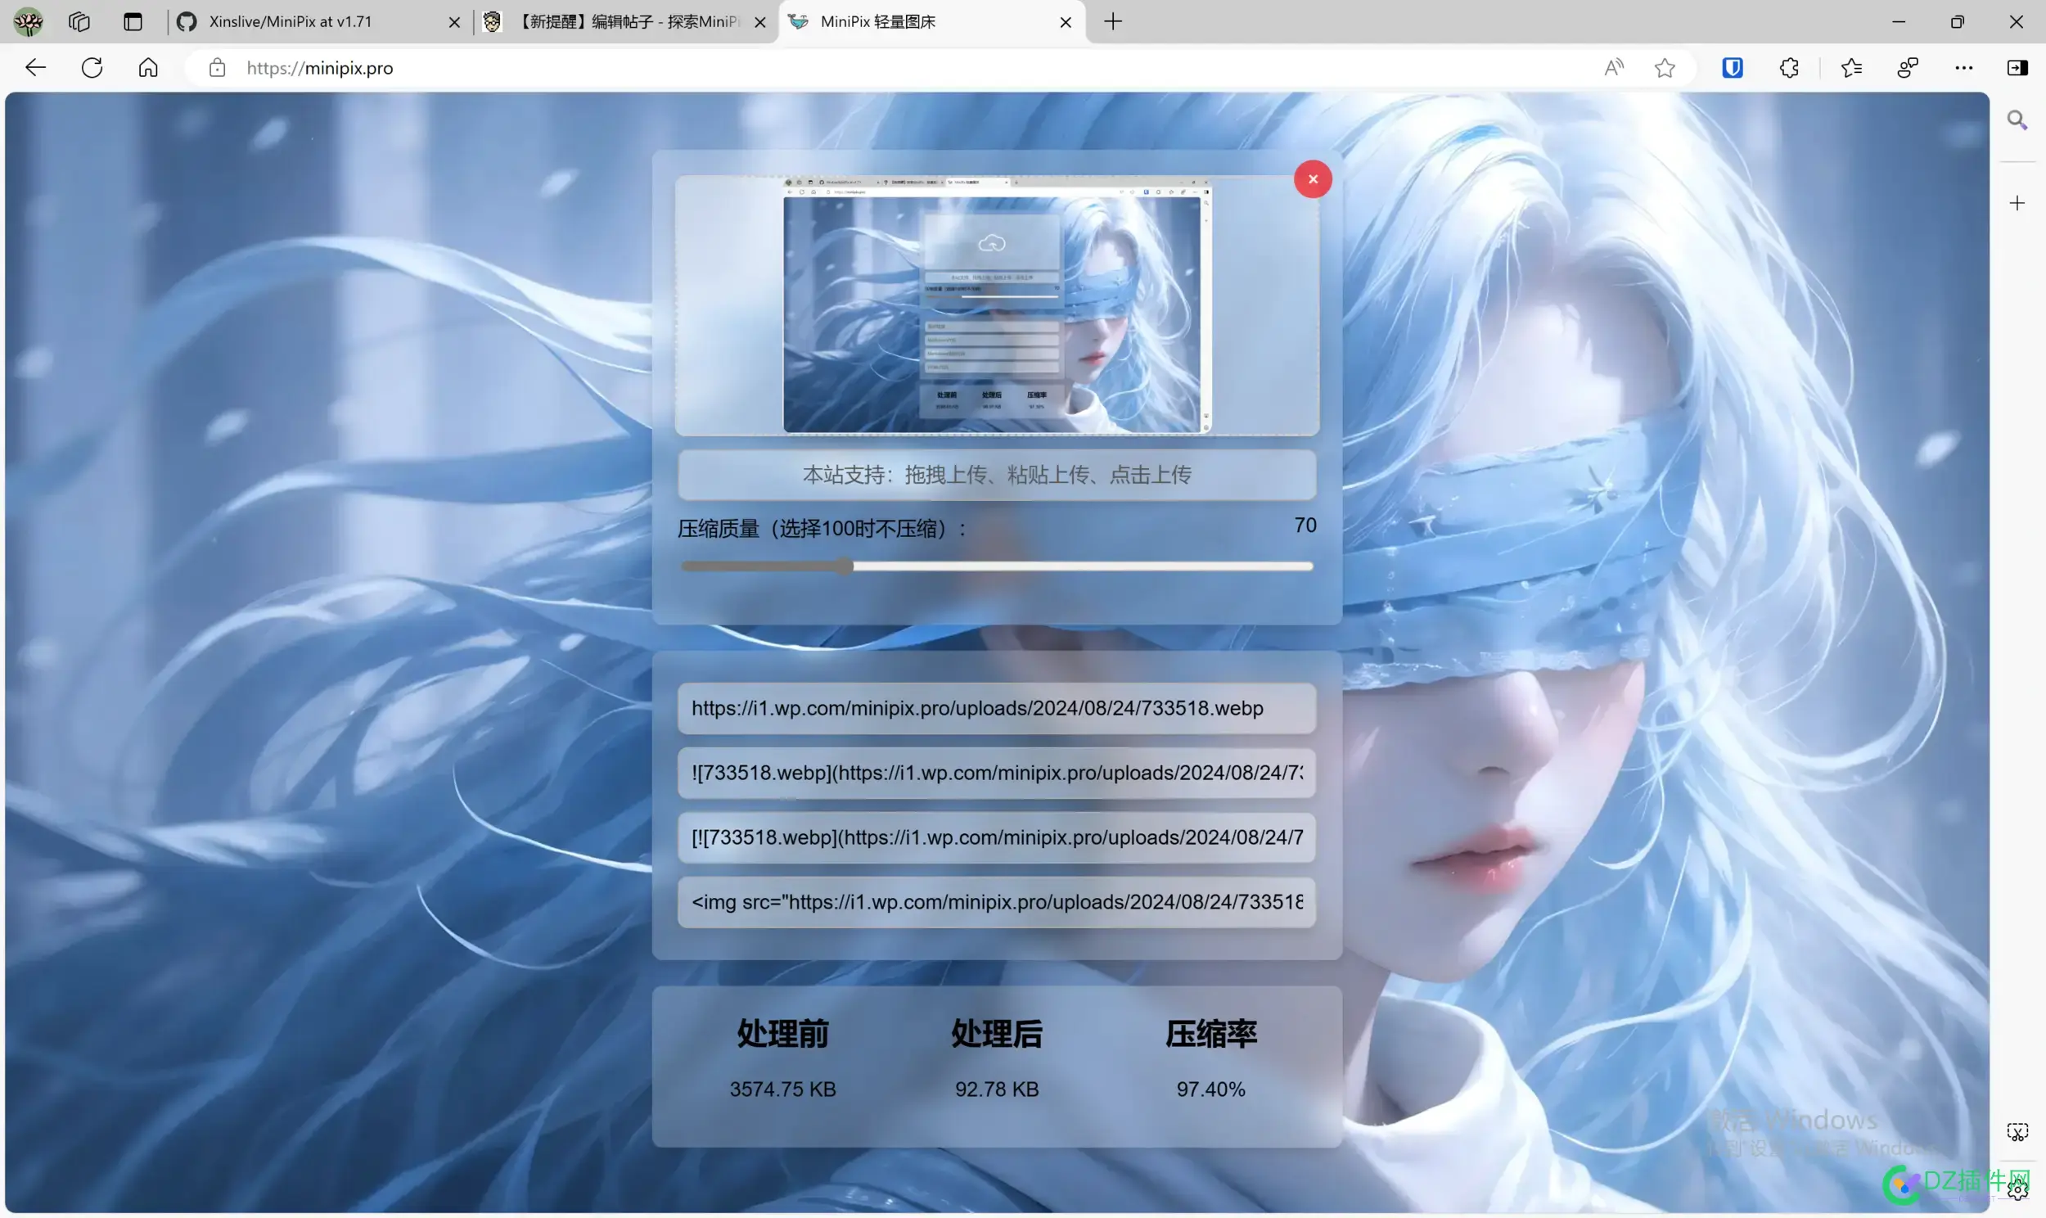This screenshot has height=1218, width=2046.
Task: Select the HTML img src code field
Action: coord(997,902)
